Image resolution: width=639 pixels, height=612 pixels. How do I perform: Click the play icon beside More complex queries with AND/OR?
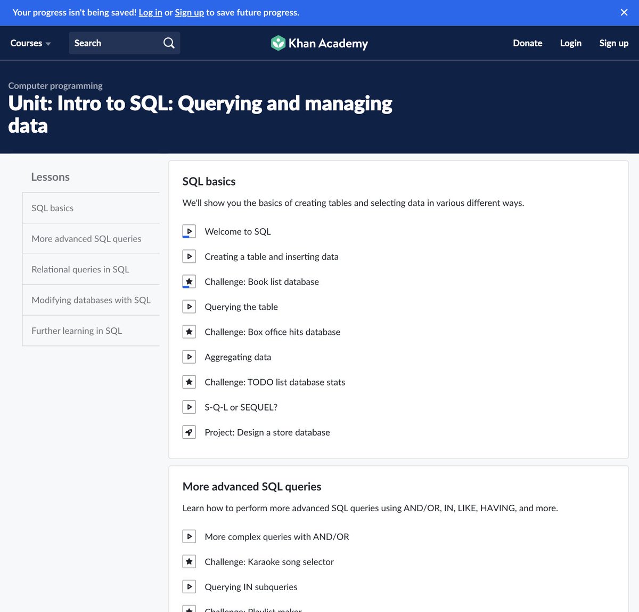tap(189, 536)
